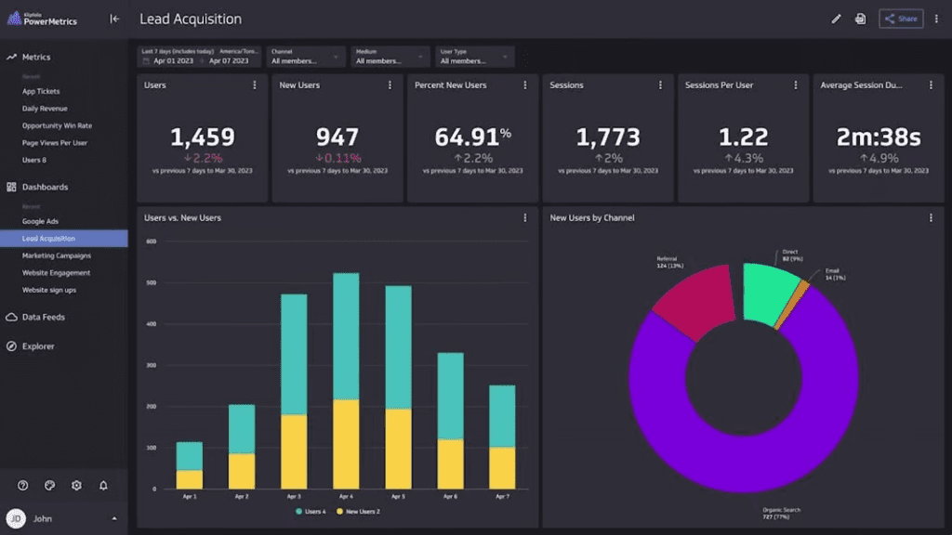
Task: Open the kebab menu on the Users card
Action: click(x=256, y=85)
